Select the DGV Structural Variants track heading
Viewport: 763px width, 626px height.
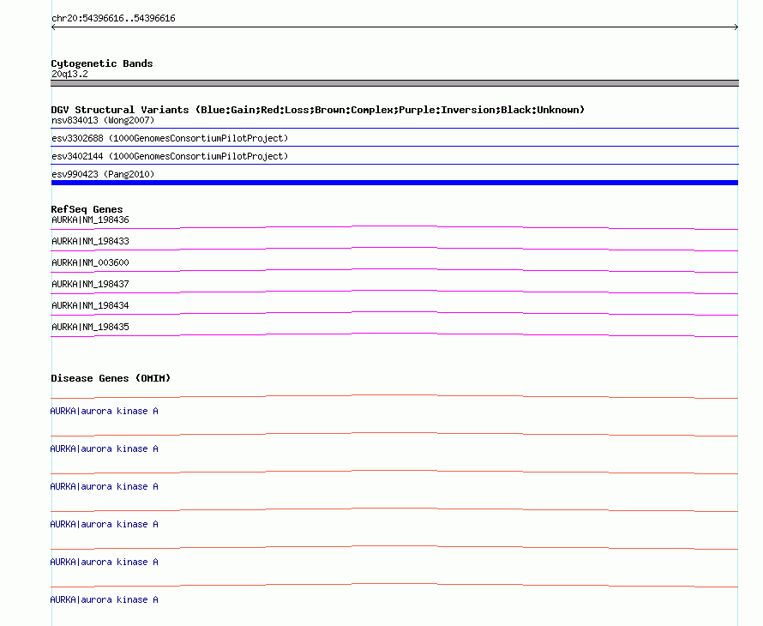[x=317, y=110]
